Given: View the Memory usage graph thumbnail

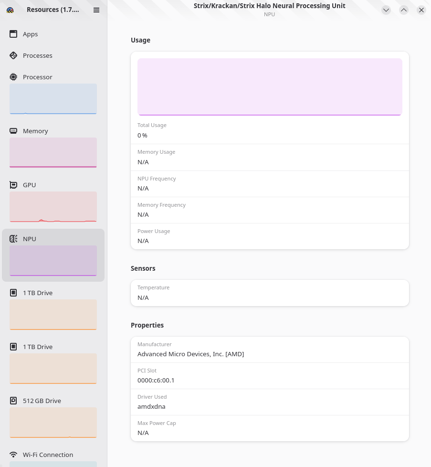Looking at the screenshot, I should point(53,153).
